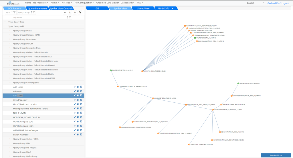Image resolution: width=293 pixels, height=158 pixels.
Task: Click the plus icon to add query
Action: pyautogui.click(x=75, y=13)
